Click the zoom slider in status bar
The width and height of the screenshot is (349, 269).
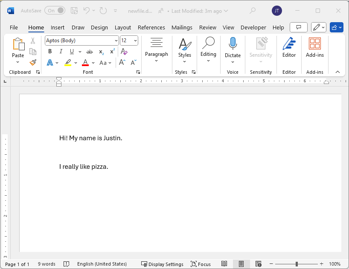(x=297, y=264)
